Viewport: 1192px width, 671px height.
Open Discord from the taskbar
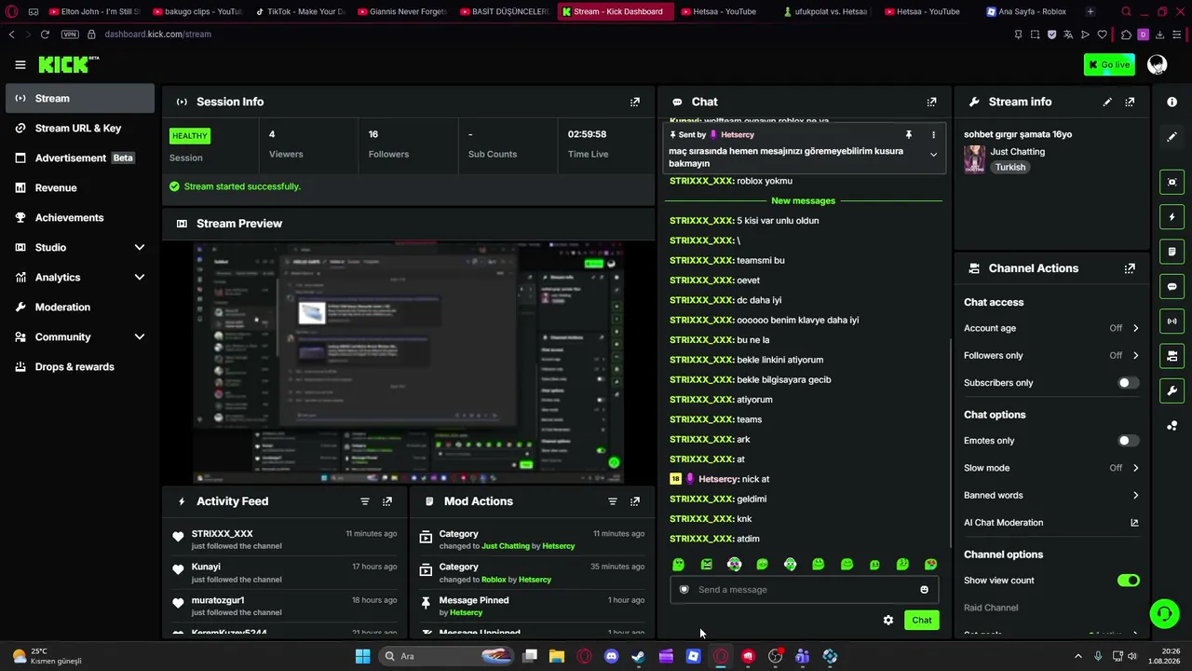tap(611, 656)
